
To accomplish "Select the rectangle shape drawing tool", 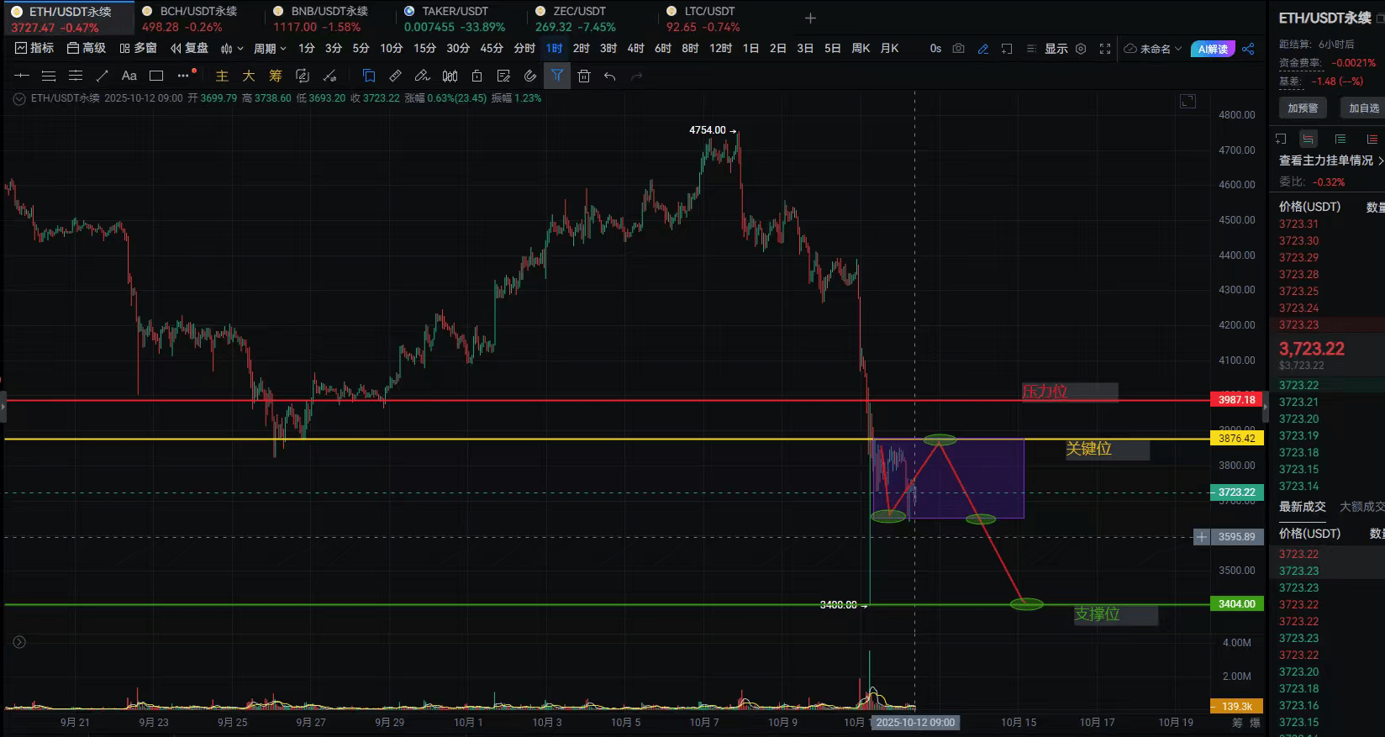I will point(156,76).
